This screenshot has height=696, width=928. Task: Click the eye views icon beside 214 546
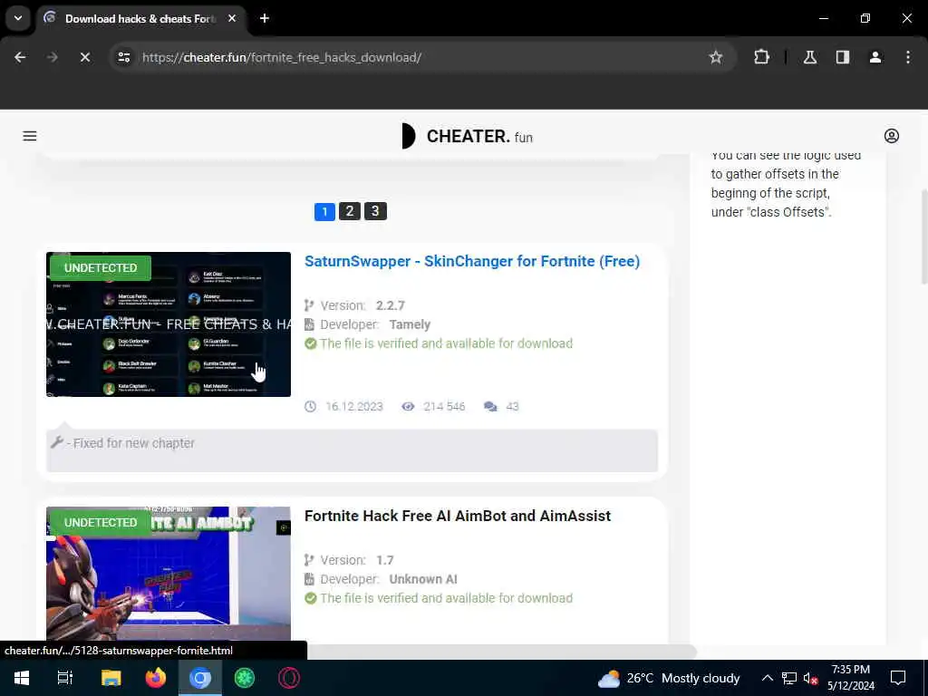coord(408,407)
